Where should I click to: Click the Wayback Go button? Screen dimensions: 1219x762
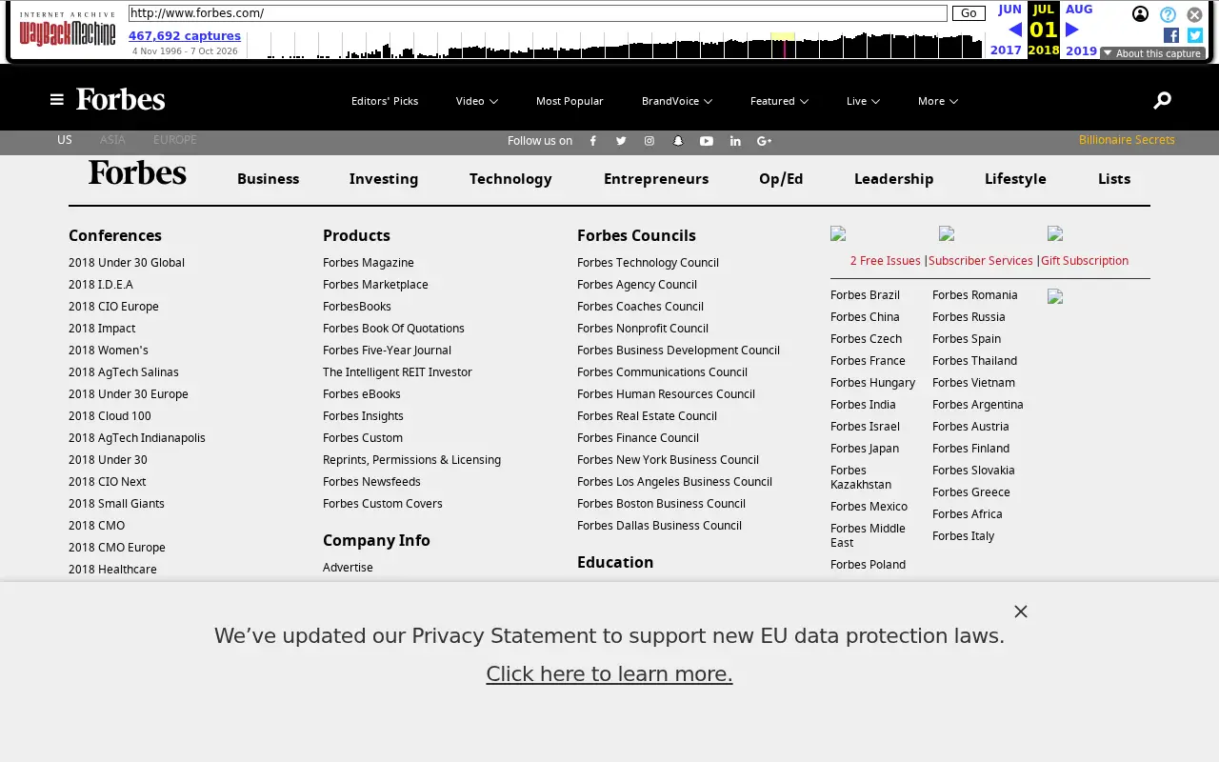[x=969, y=13]
